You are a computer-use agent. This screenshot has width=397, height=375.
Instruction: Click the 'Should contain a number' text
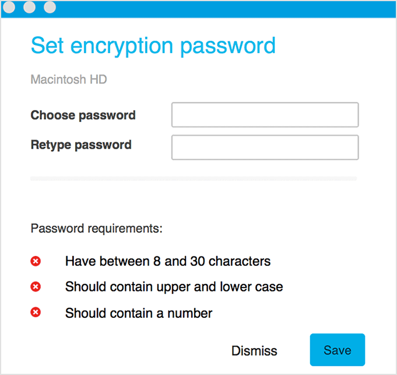[x=139, y=313]
